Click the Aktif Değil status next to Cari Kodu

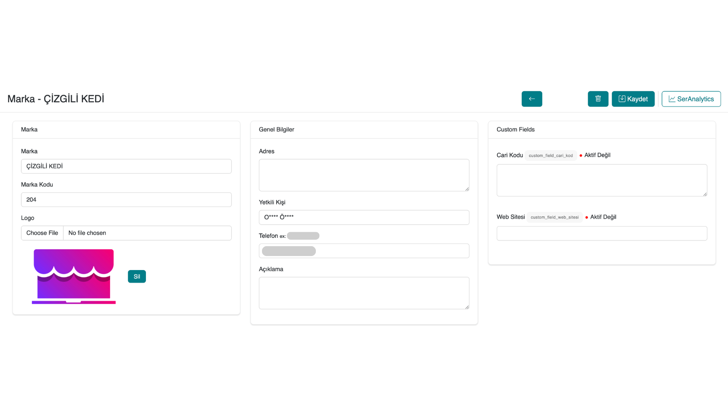[x=597, y=155]
